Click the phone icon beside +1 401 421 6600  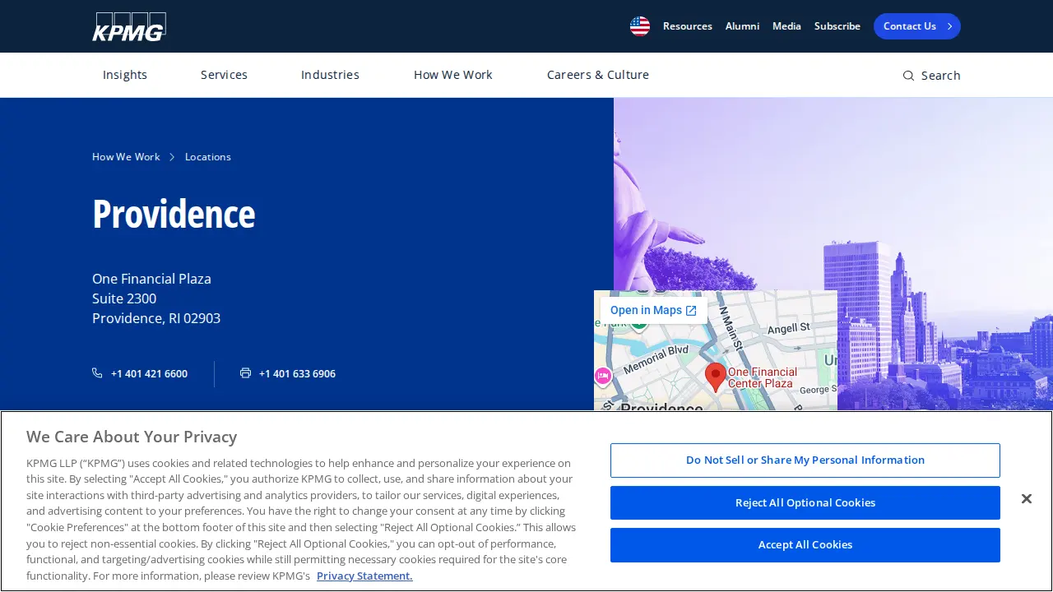click(x=97, y=373)
